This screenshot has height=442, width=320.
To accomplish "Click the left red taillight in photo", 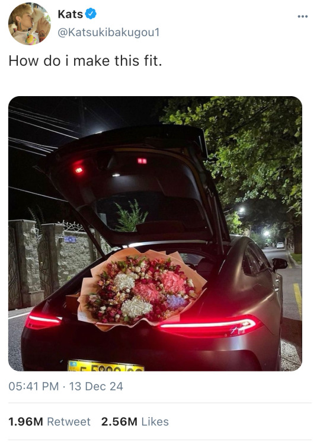I will pyautogui.click(x=43, y=320).
